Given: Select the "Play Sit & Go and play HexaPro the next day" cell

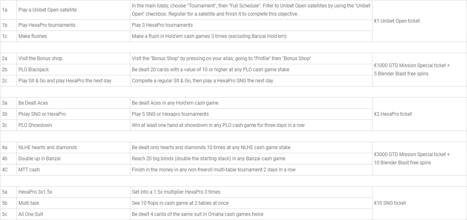Looking at the screenshot, I should click(x=73, y=81).
